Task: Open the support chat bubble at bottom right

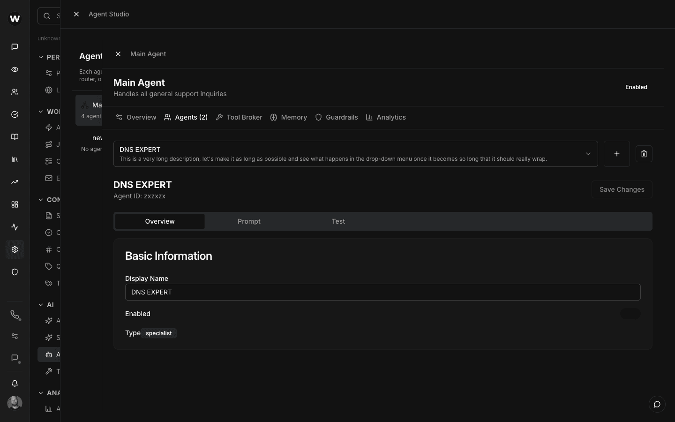Action: [657, 404]
